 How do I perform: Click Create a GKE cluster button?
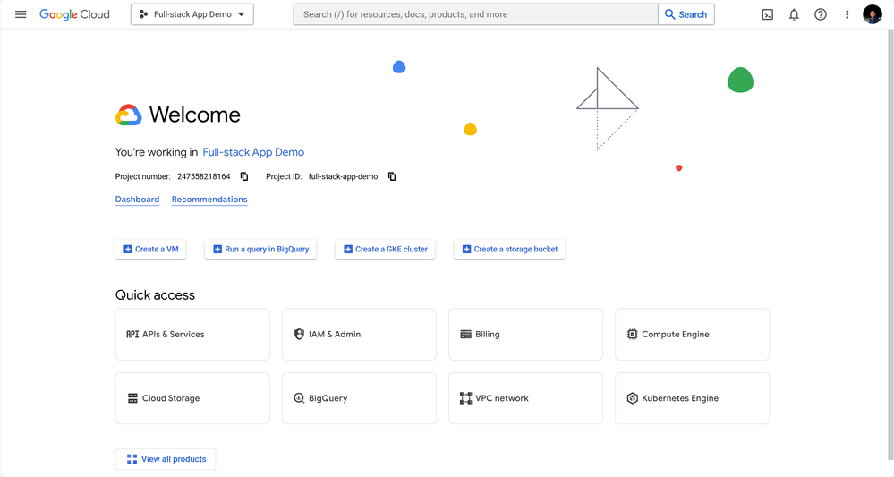[385, 249]
